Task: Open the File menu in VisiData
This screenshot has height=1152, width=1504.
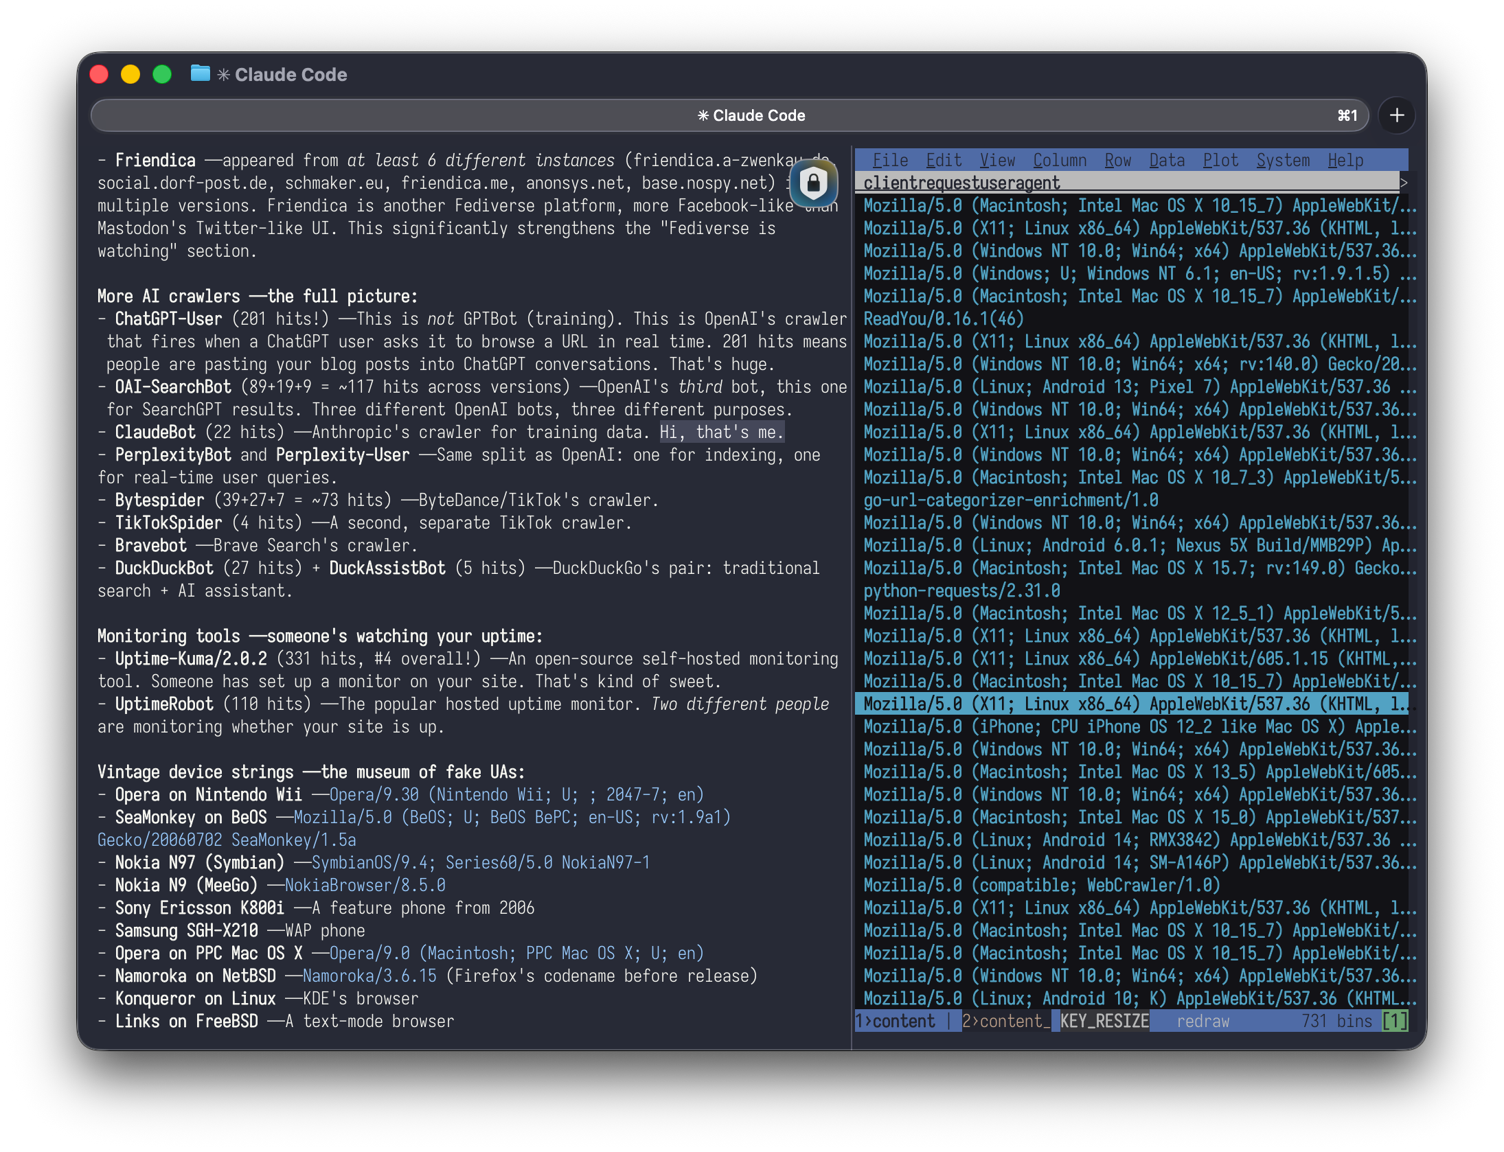Action: point(890,160)
